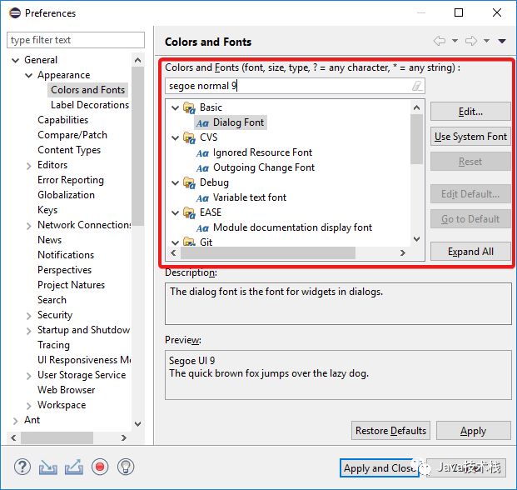Collapse the Basic category
The image size is (517, 490).
click(x=176, y=107)
